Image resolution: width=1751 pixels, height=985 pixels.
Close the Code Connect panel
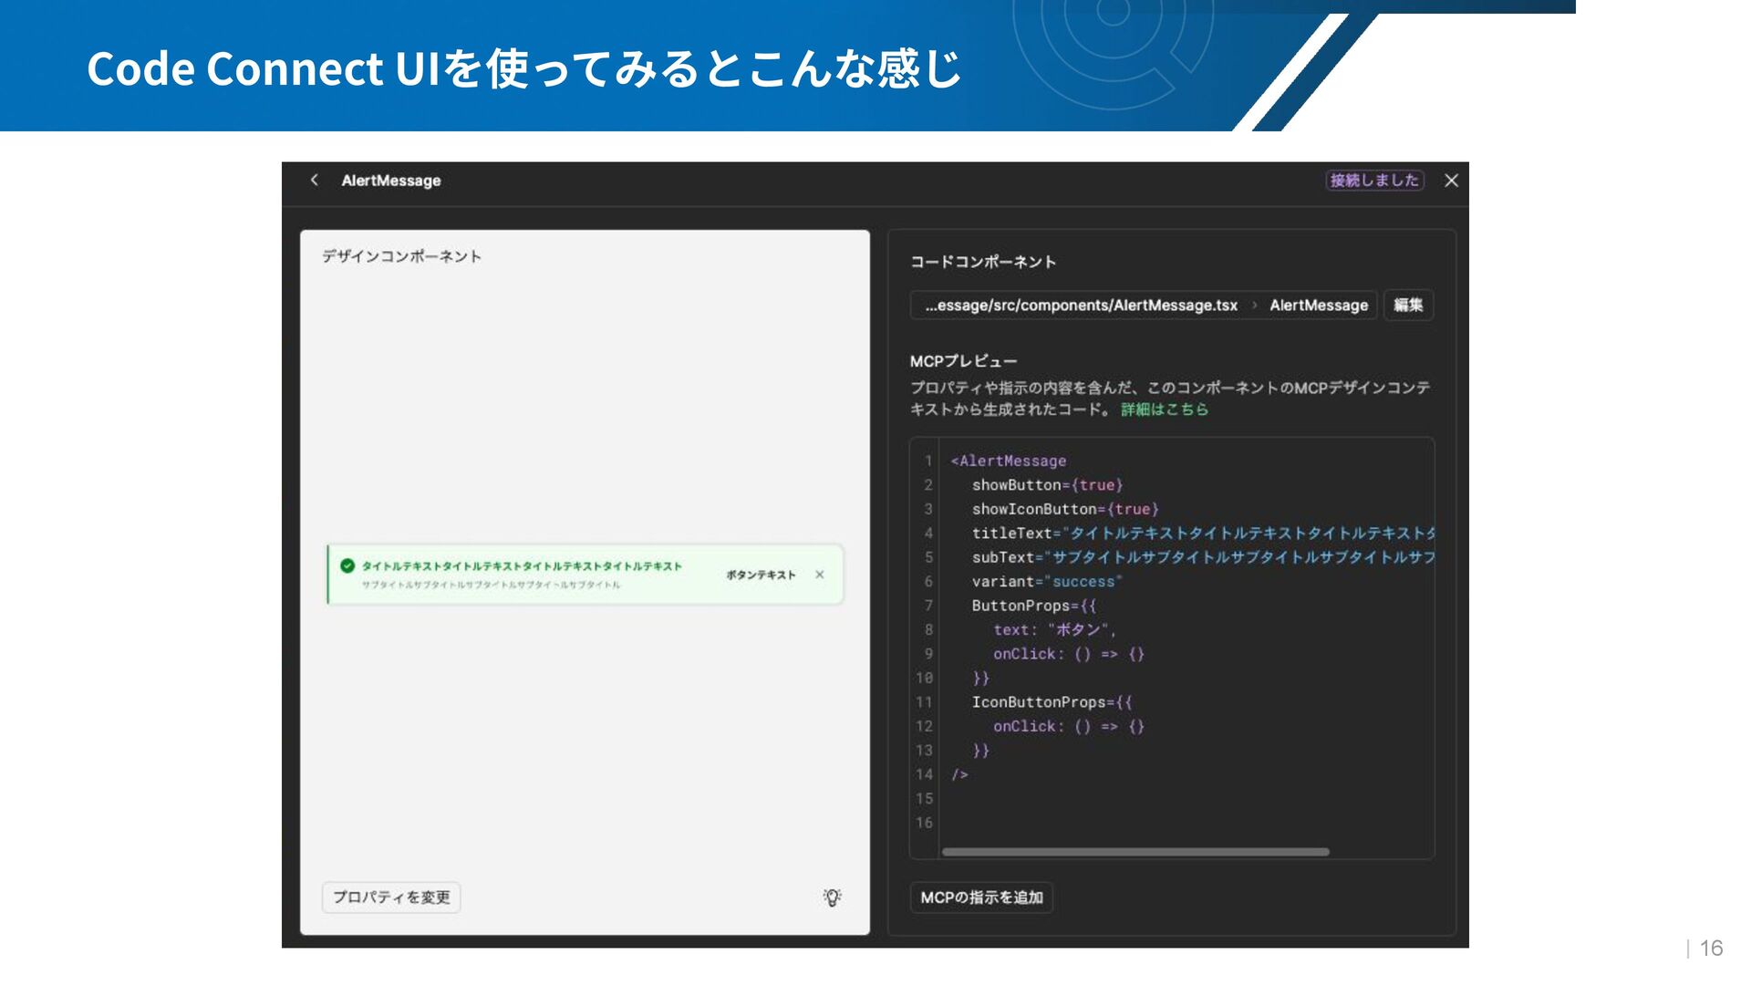(x=1451, y=181)
